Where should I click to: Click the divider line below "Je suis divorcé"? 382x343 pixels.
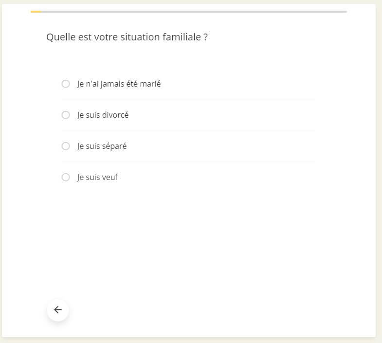click(189, 130)
